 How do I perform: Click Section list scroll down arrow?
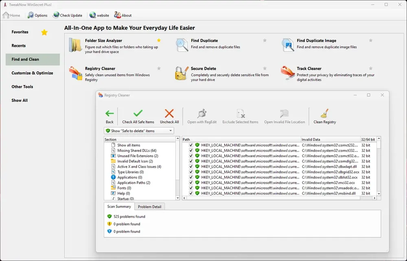178,198
